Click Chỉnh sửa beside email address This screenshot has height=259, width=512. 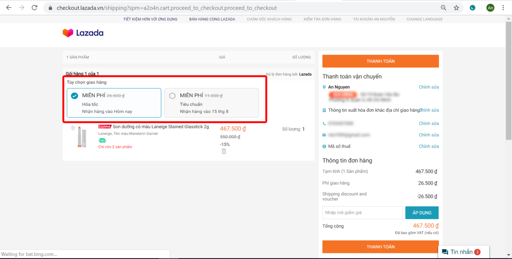pos(429,135)
